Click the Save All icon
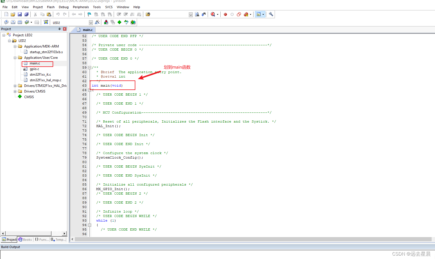 pyautogui.click(x=26, y=14)
